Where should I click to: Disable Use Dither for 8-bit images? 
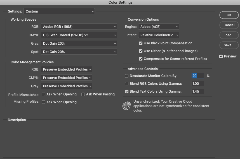(141, 51)
